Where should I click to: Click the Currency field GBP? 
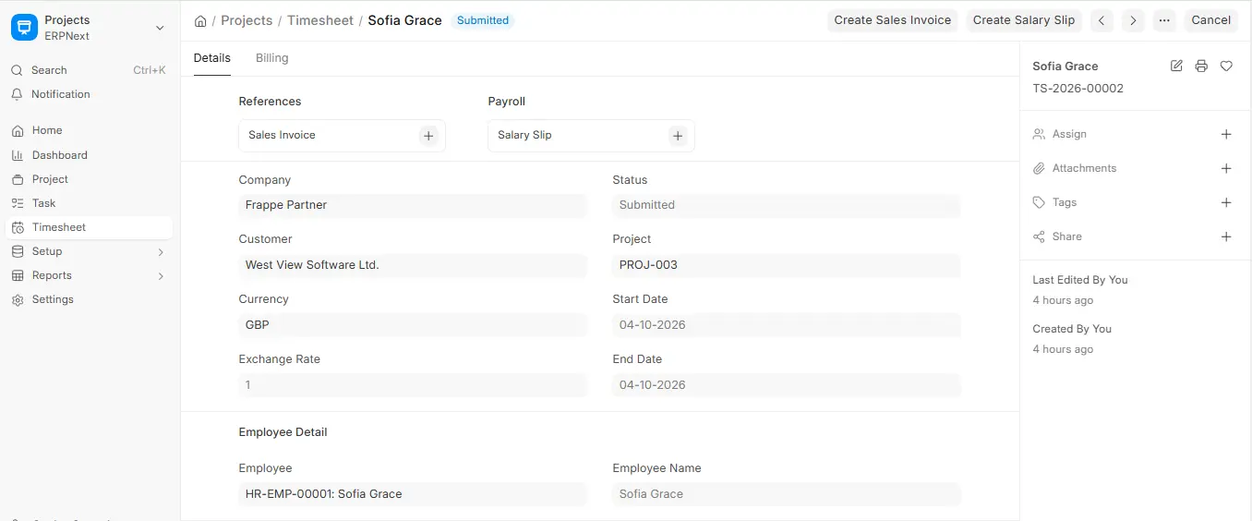(x=413, y=325)
